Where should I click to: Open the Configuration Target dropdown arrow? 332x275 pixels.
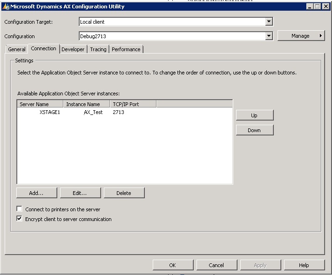pyautogui.click(x=269, y=21)
